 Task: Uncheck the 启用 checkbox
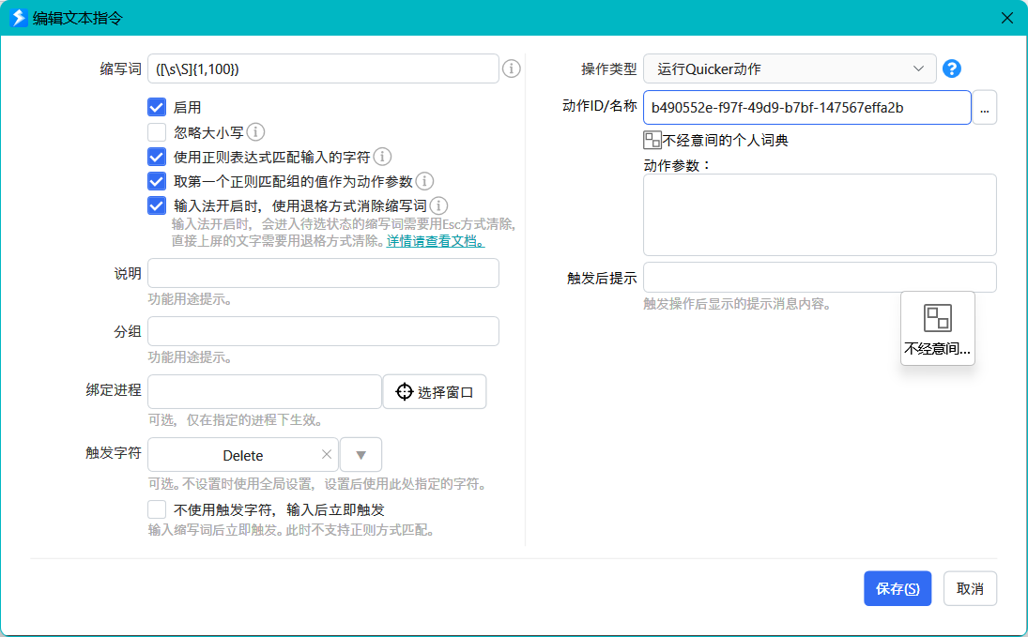pos(157,108)
